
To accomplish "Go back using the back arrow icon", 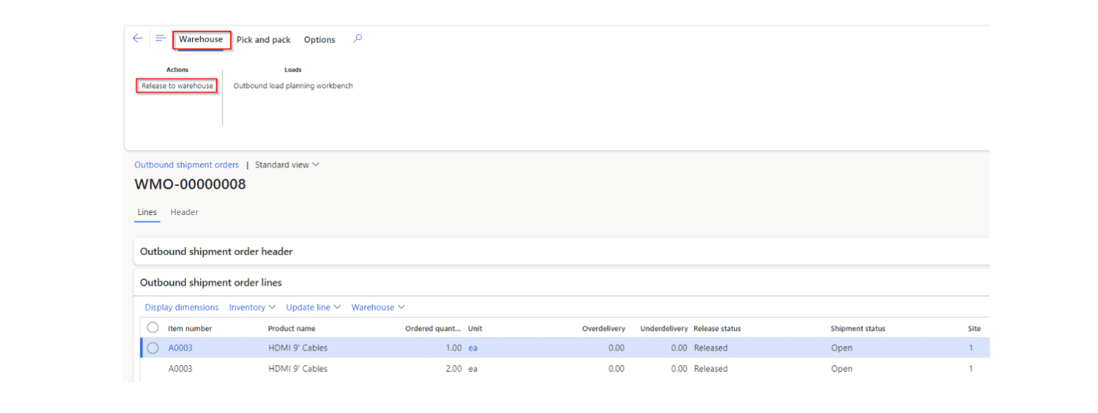I will [138, 39].
